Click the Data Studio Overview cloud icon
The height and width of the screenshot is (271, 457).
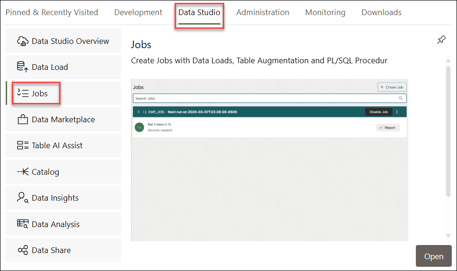click(23, 41)
